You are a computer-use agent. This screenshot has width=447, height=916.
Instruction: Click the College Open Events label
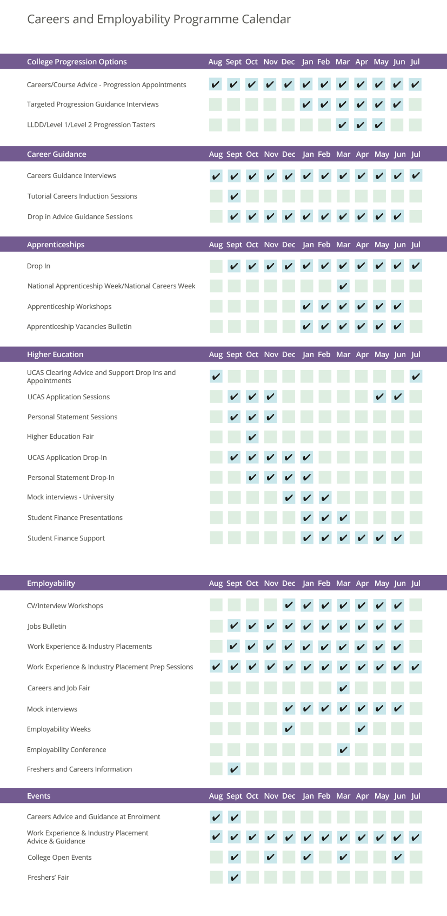[59, 858]
